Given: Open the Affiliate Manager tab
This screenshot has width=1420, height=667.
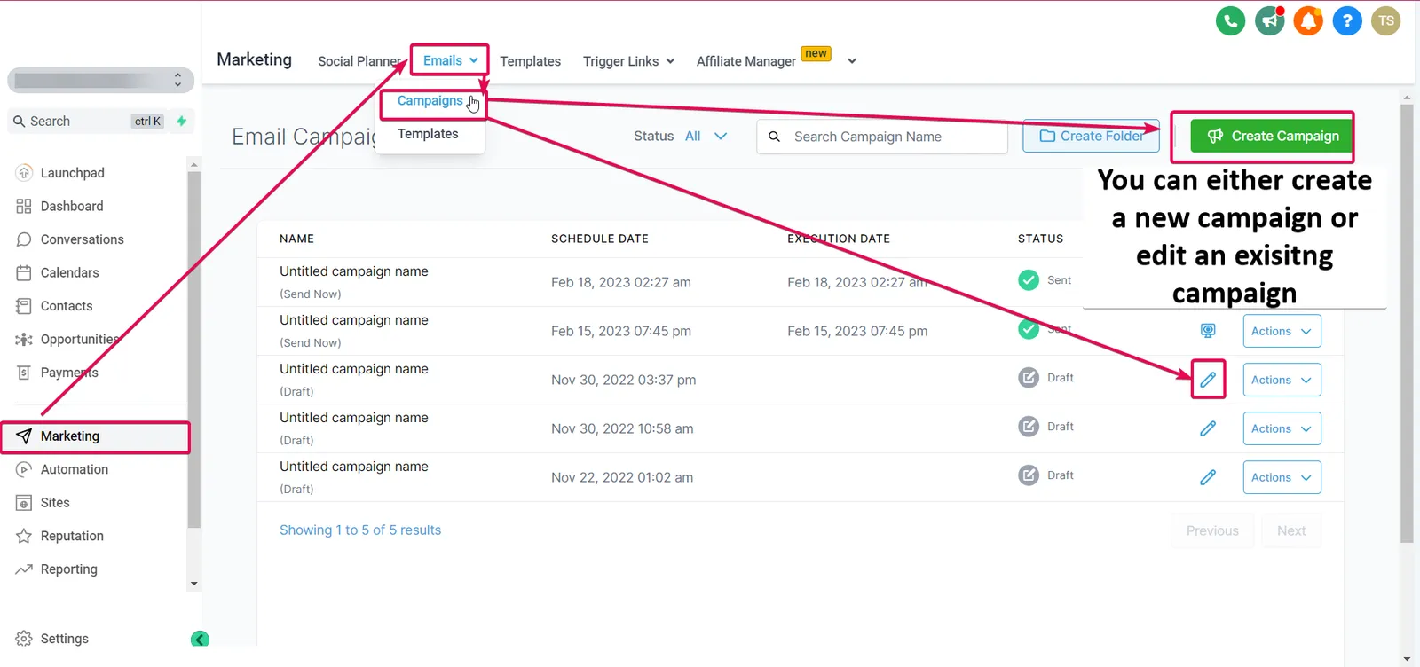Looking at the screenshot, I should click(x=745, y=61).
